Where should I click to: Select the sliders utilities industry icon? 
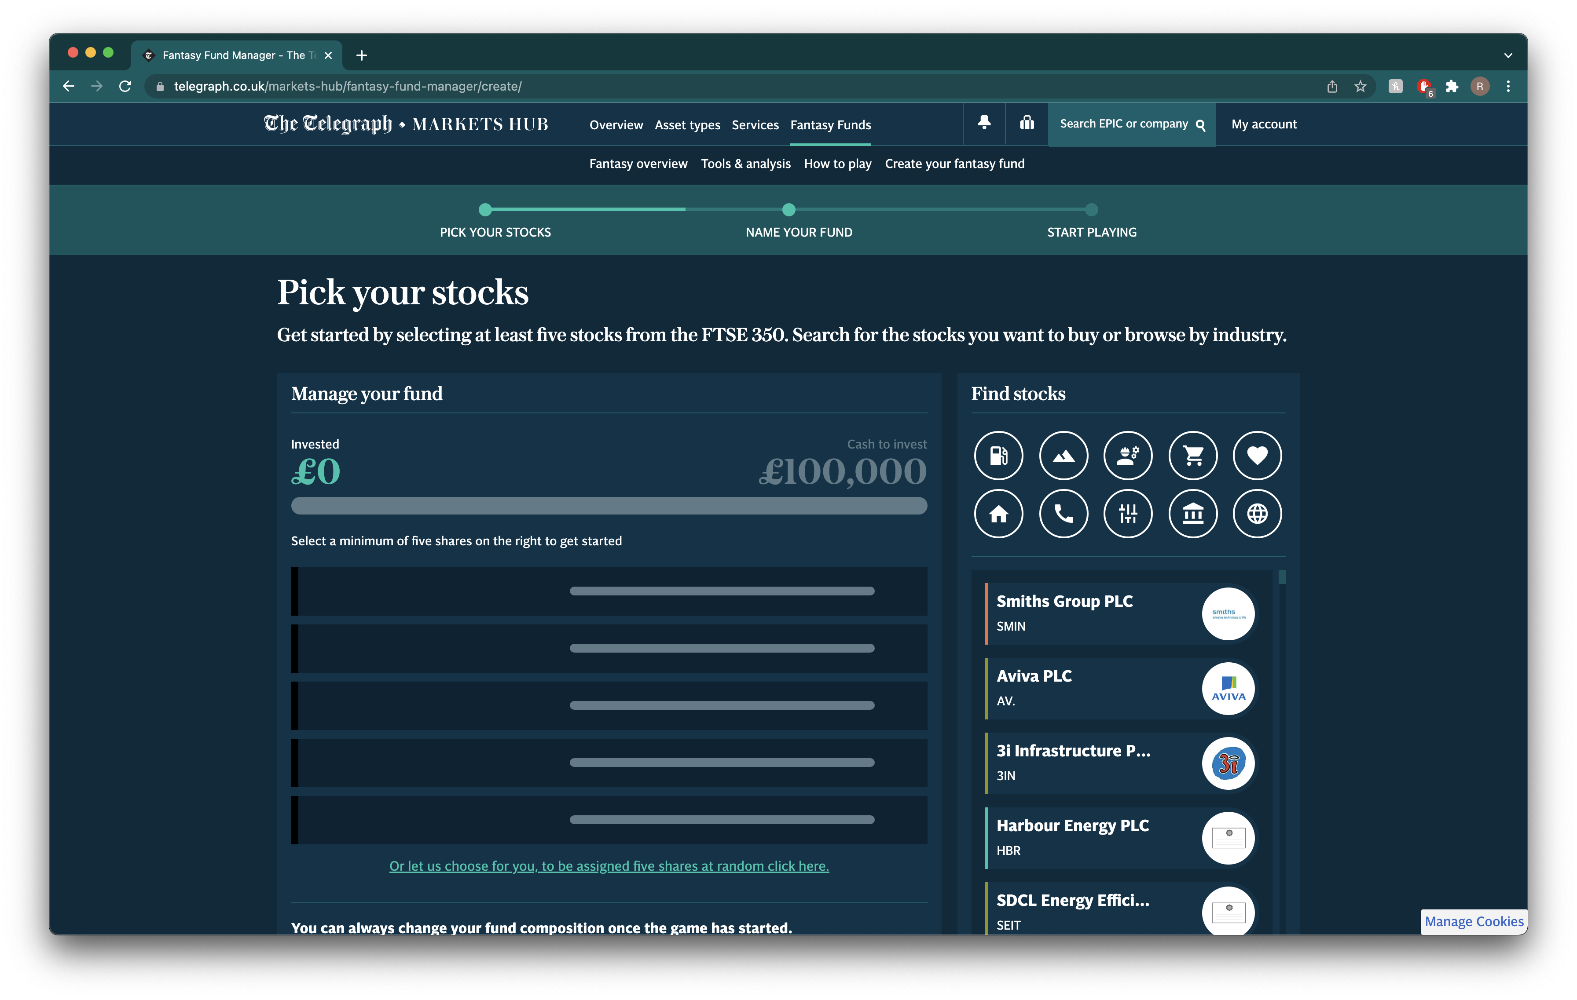coord(1127,514)
